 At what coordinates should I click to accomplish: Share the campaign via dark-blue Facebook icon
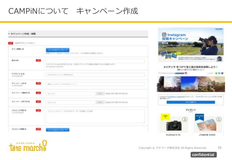pos(222,73)
